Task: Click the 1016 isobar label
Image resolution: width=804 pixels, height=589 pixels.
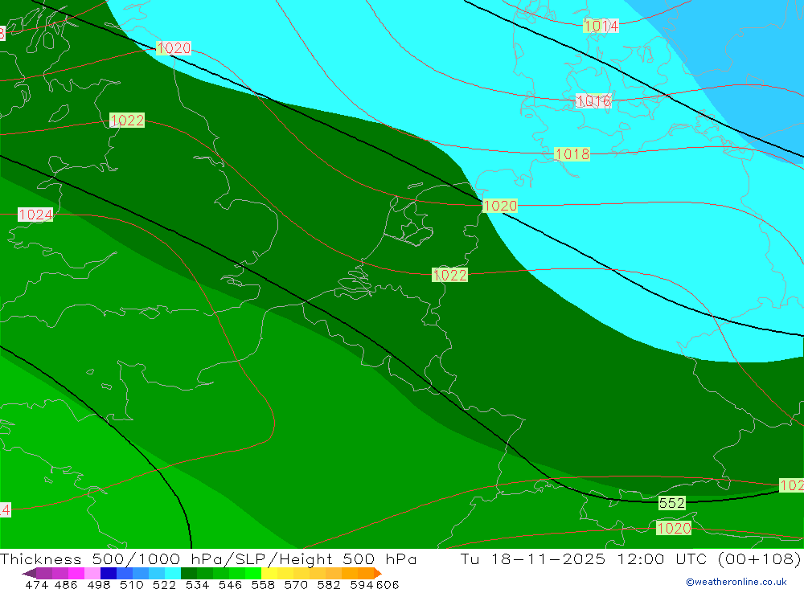Action: pyautogui.click(x=593, y=101)
